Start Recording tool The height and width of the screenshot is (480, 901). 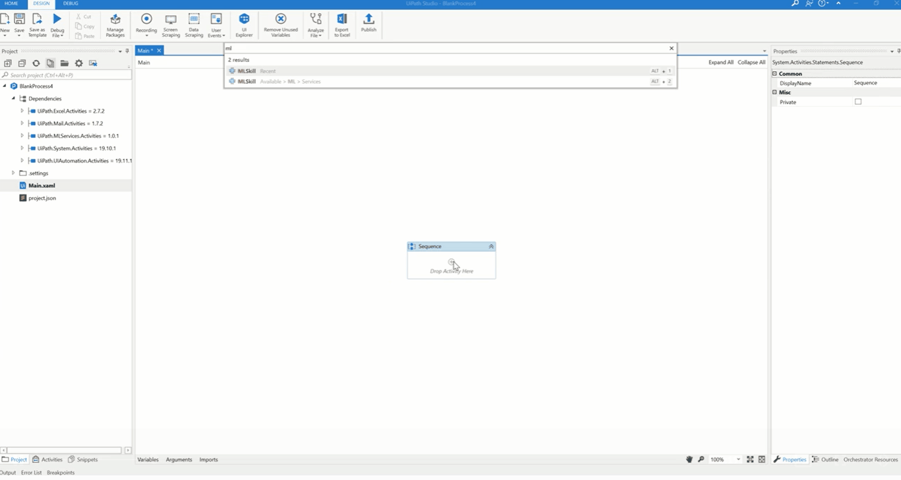146,24
